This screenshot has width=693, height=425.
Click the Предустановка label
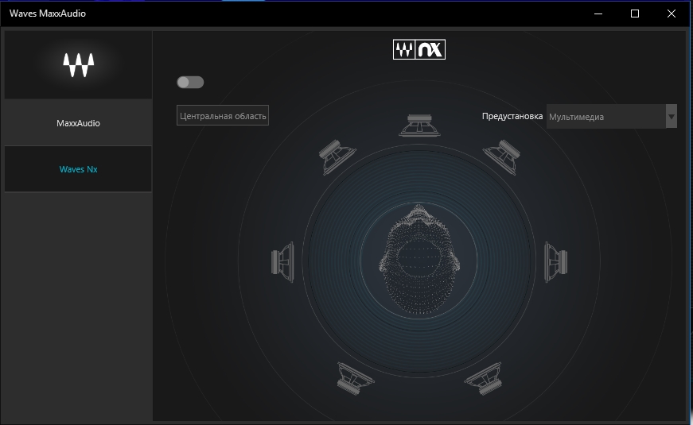[512, 116]
